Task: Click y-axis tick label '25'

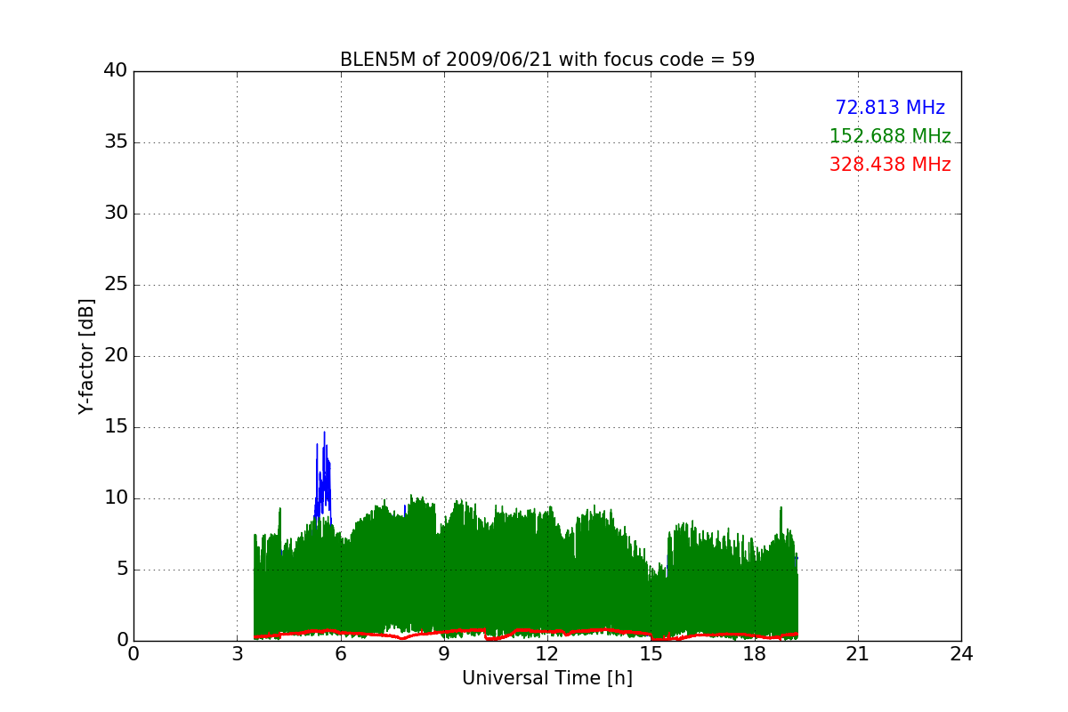Action: 116,285
